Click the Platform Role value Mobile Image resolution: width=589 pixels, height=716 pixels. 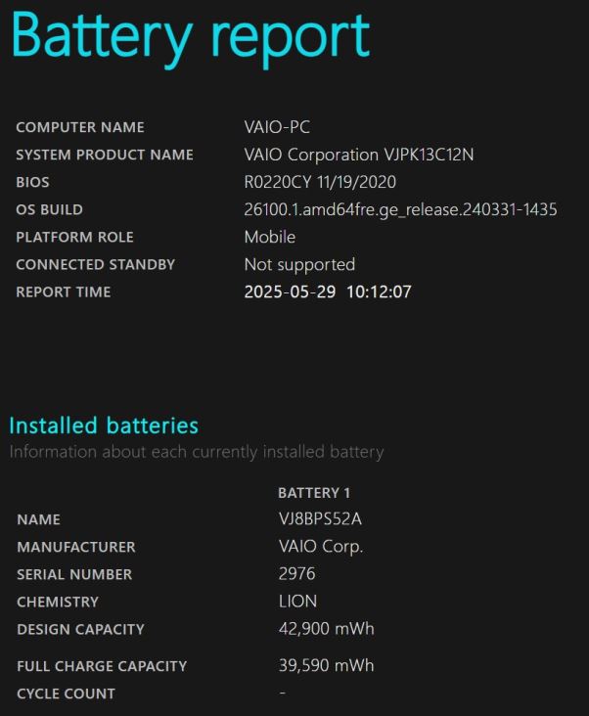click(x=269, y=237)
